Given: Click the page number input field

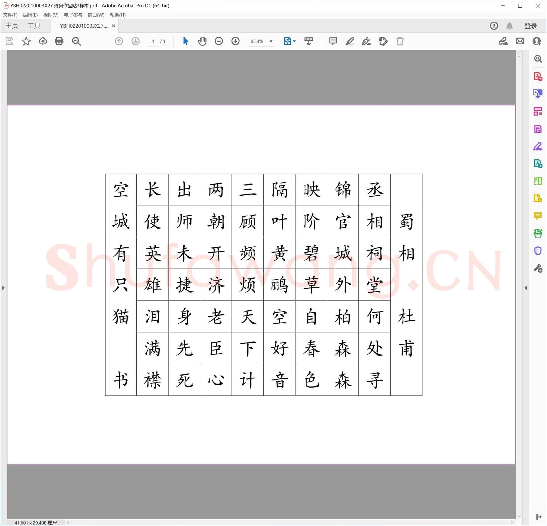Looking at the screenshot, I should pos(153,41).
